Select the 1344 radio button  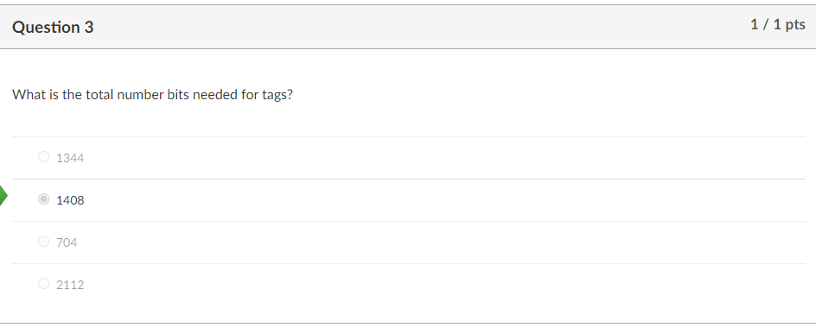[x=44, y=157]
